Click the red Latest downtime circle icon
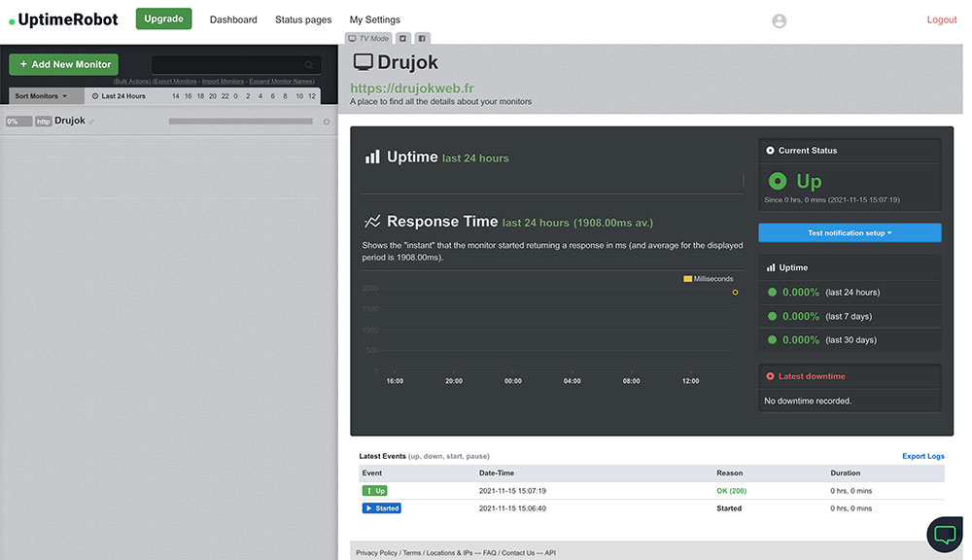This screenshot has width=972, height=560. 770,376
